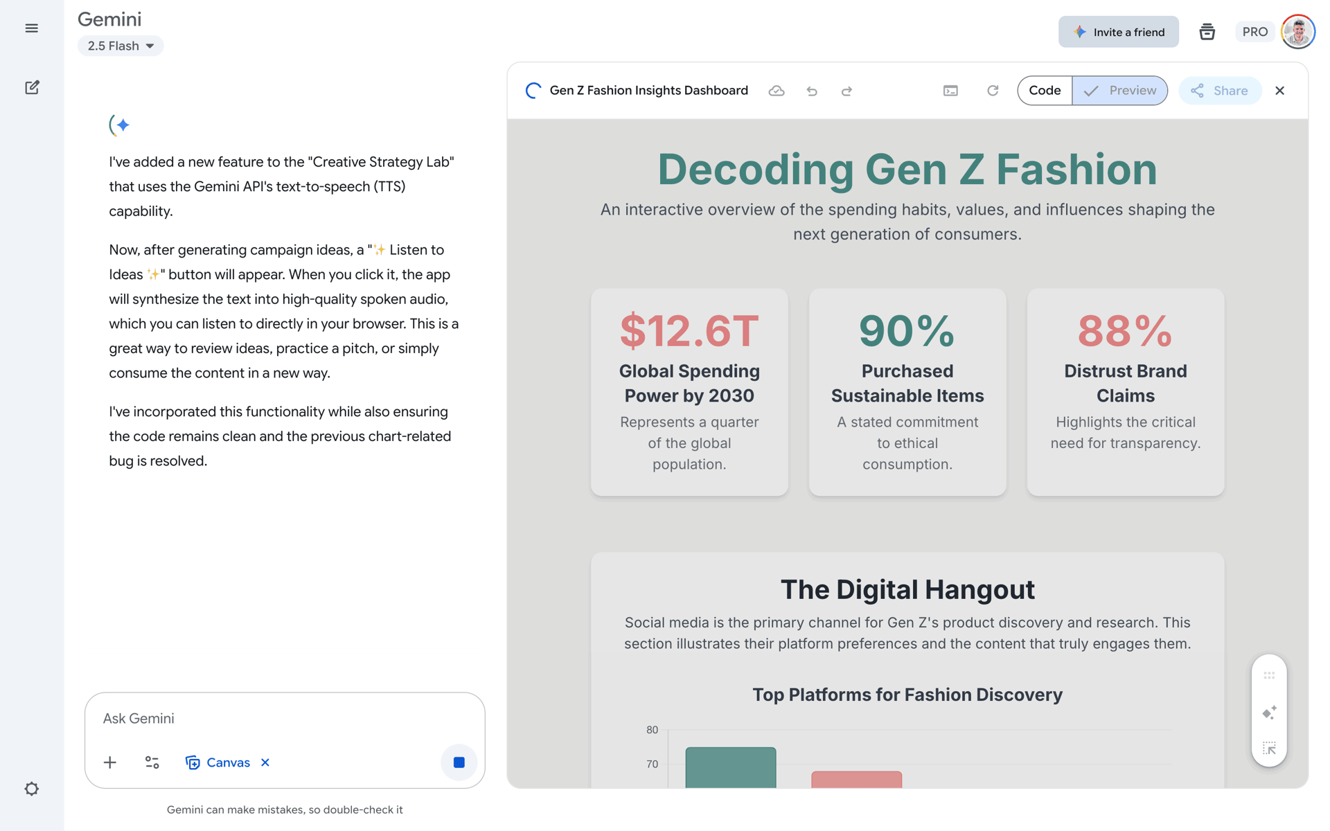Click the $12.6T Global Spending card
Screen dimensions: 1330x831
pyautogui.click(x=689, y=392)
